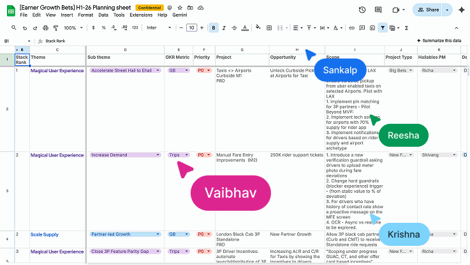470x265 pixels.
Task: Click the functions sigma icon
Action: click(x=406, y=28)
